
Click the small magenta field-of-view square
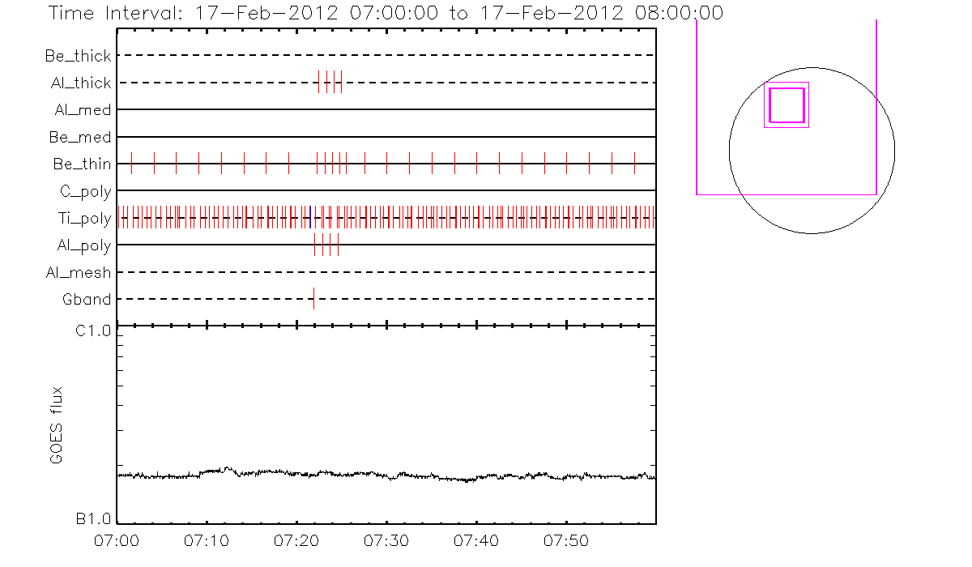[787, 104]
